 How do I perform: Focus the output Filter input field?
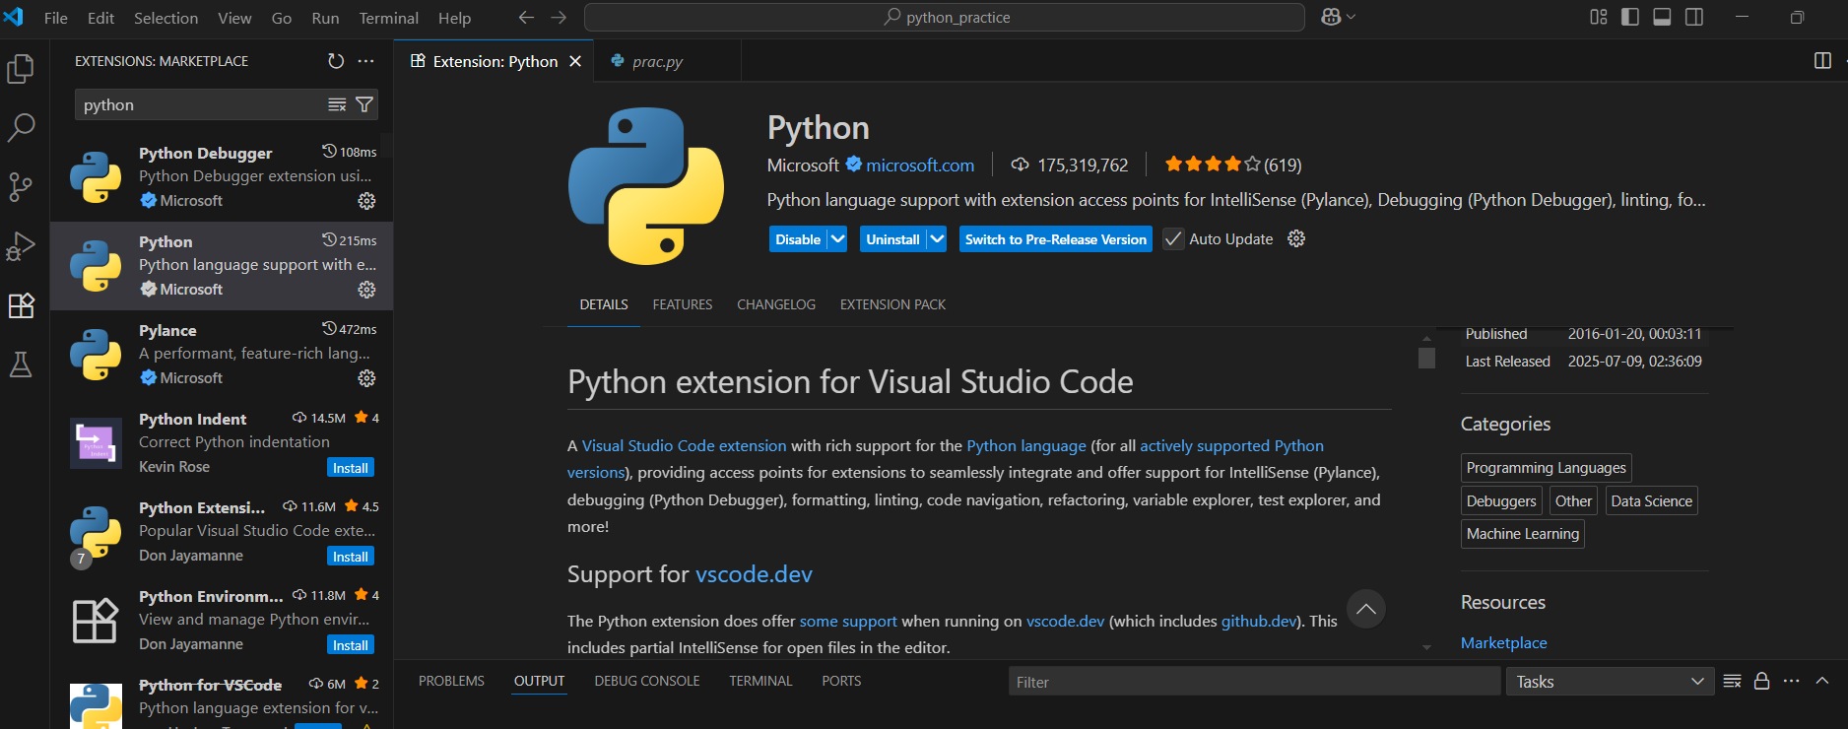coord(1253,682)
